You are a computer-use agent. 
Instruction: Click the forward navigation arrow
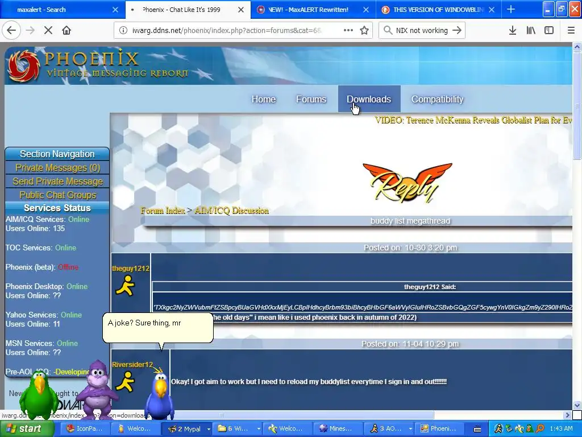(31, 31)
